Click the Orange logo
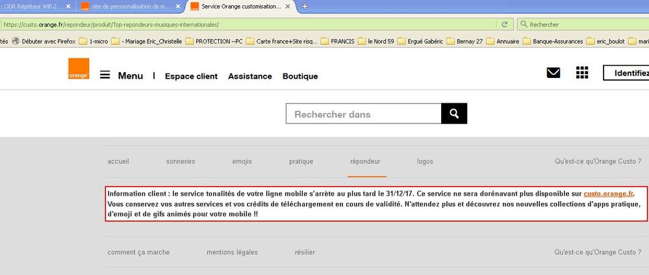 tap(79, 69)
